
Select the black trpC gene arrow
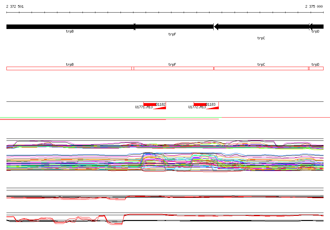pyautogui.click(x=261, y=27)
